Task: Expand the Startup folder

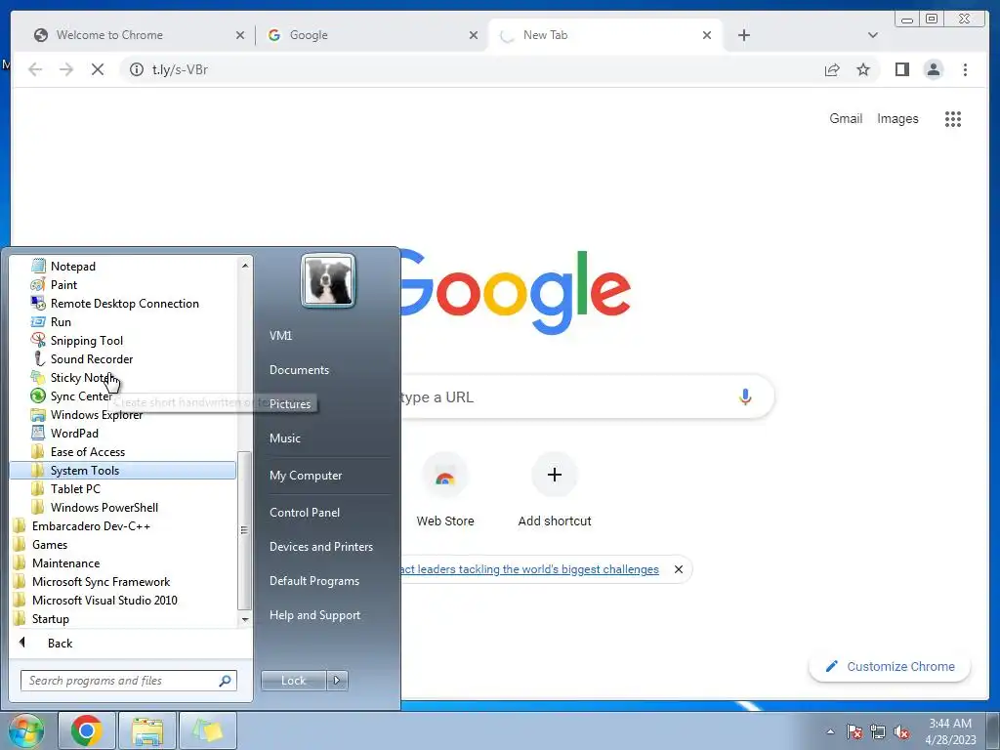Action: [x=51, y=618]
